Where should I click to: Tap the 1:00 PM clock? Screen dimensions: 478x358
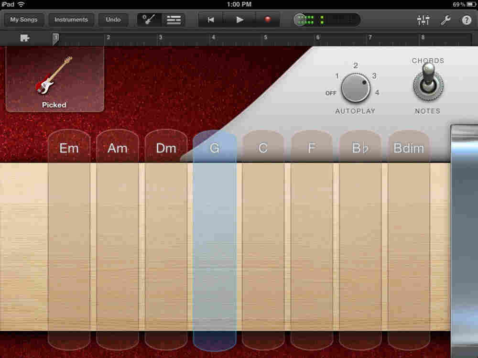(239, 4)
